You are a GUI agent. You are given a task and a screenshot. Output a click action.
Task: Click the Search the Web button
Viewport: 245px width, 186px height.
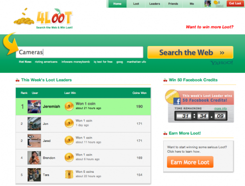click(x=190, y=52)
